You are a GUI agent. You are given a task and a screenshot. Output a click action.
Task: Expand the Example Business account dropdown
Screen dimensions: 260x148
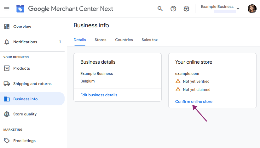[220, 8]
